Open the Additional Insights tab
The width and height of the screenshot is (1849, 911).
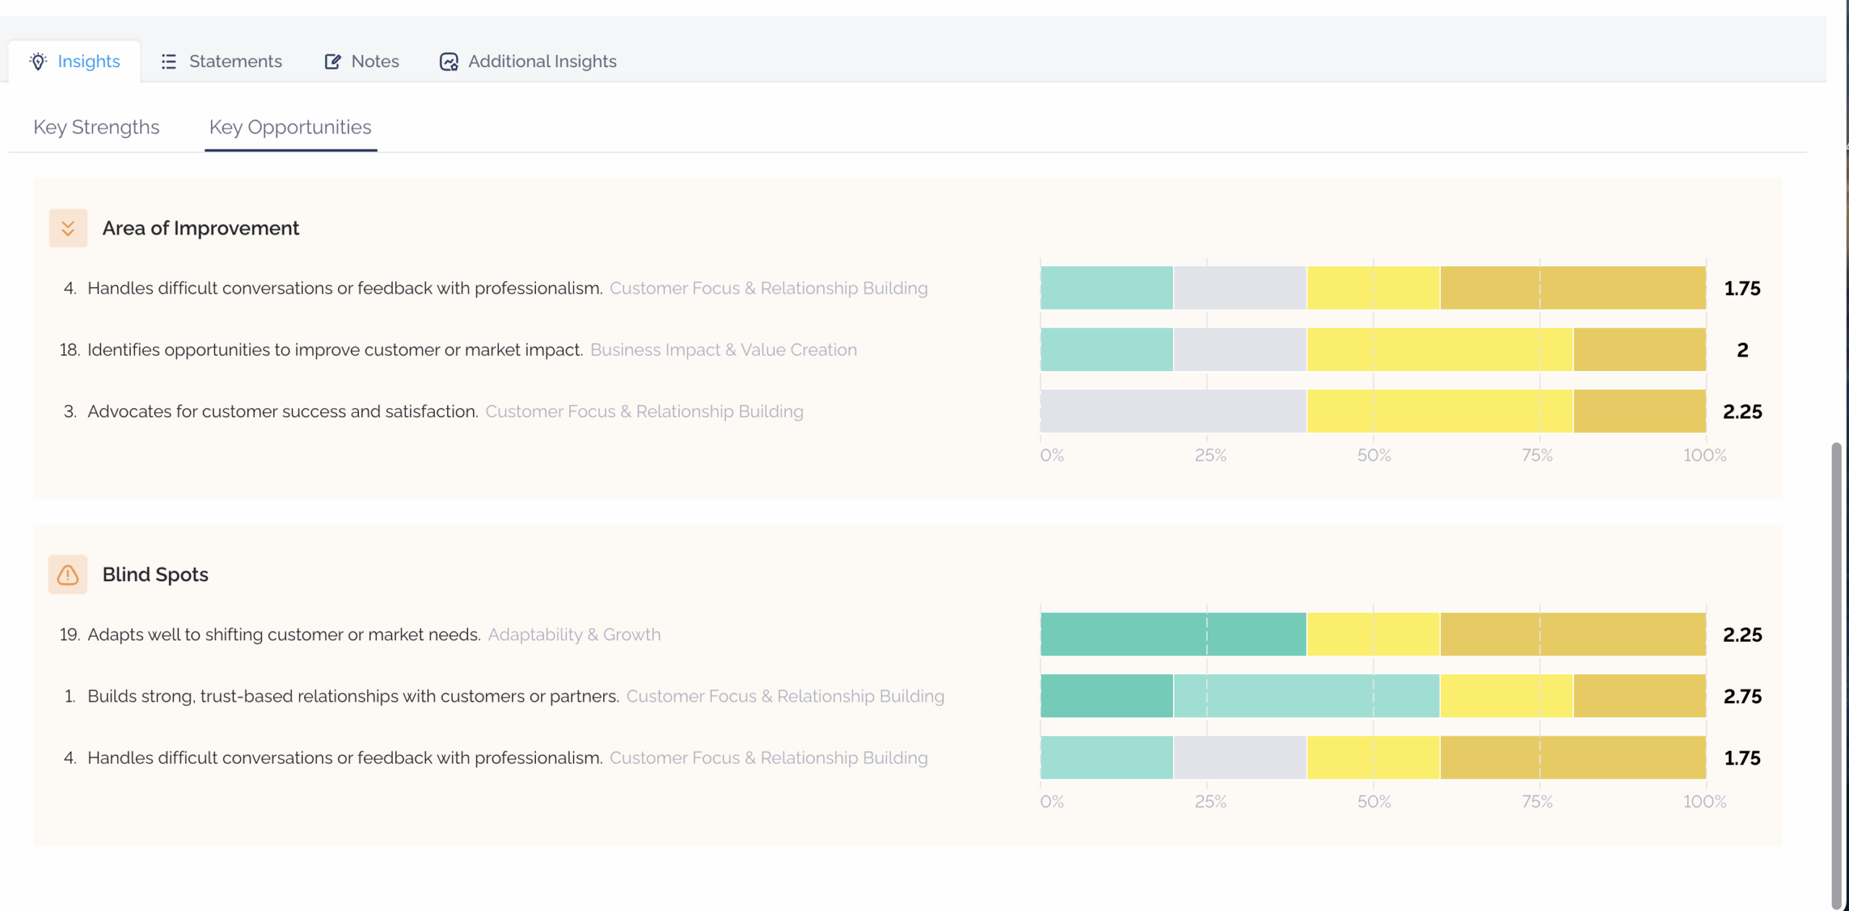click(x=528, y=61)
